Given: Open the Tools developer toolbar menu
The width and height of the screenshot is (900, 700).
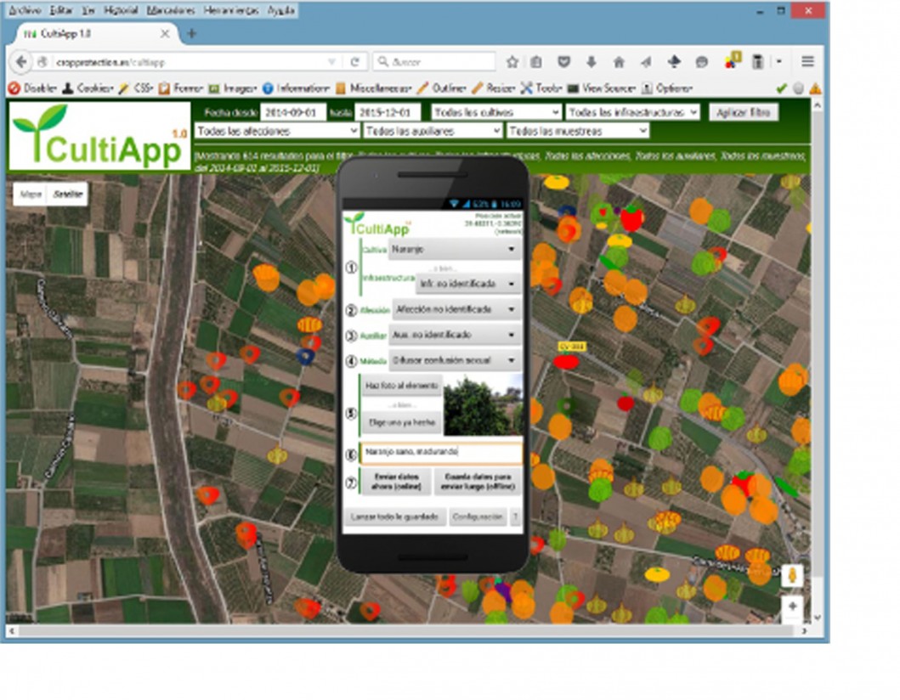Looking at the screenshot, I should [541, 88].
